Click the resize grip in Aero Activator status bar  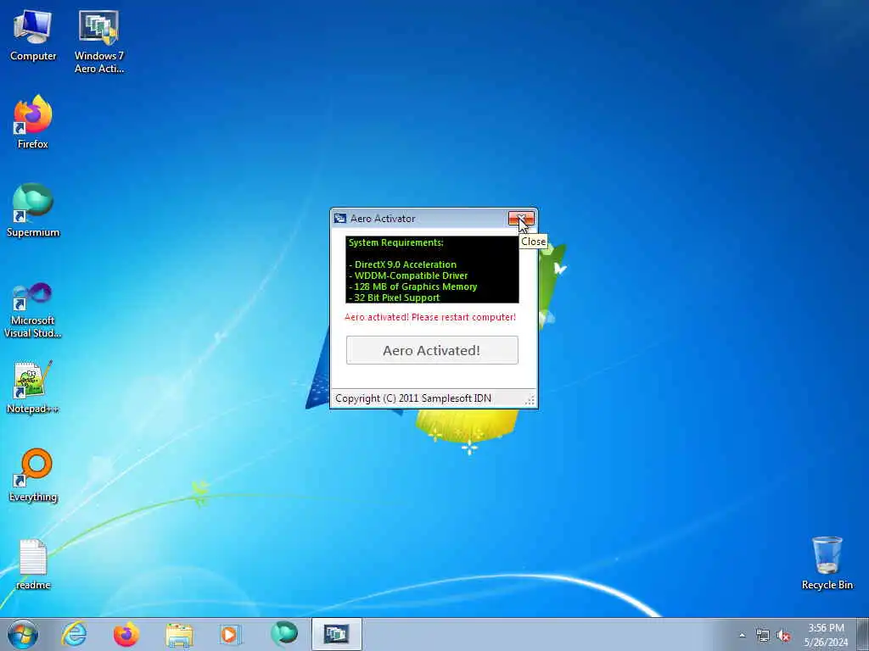[530, 401]
